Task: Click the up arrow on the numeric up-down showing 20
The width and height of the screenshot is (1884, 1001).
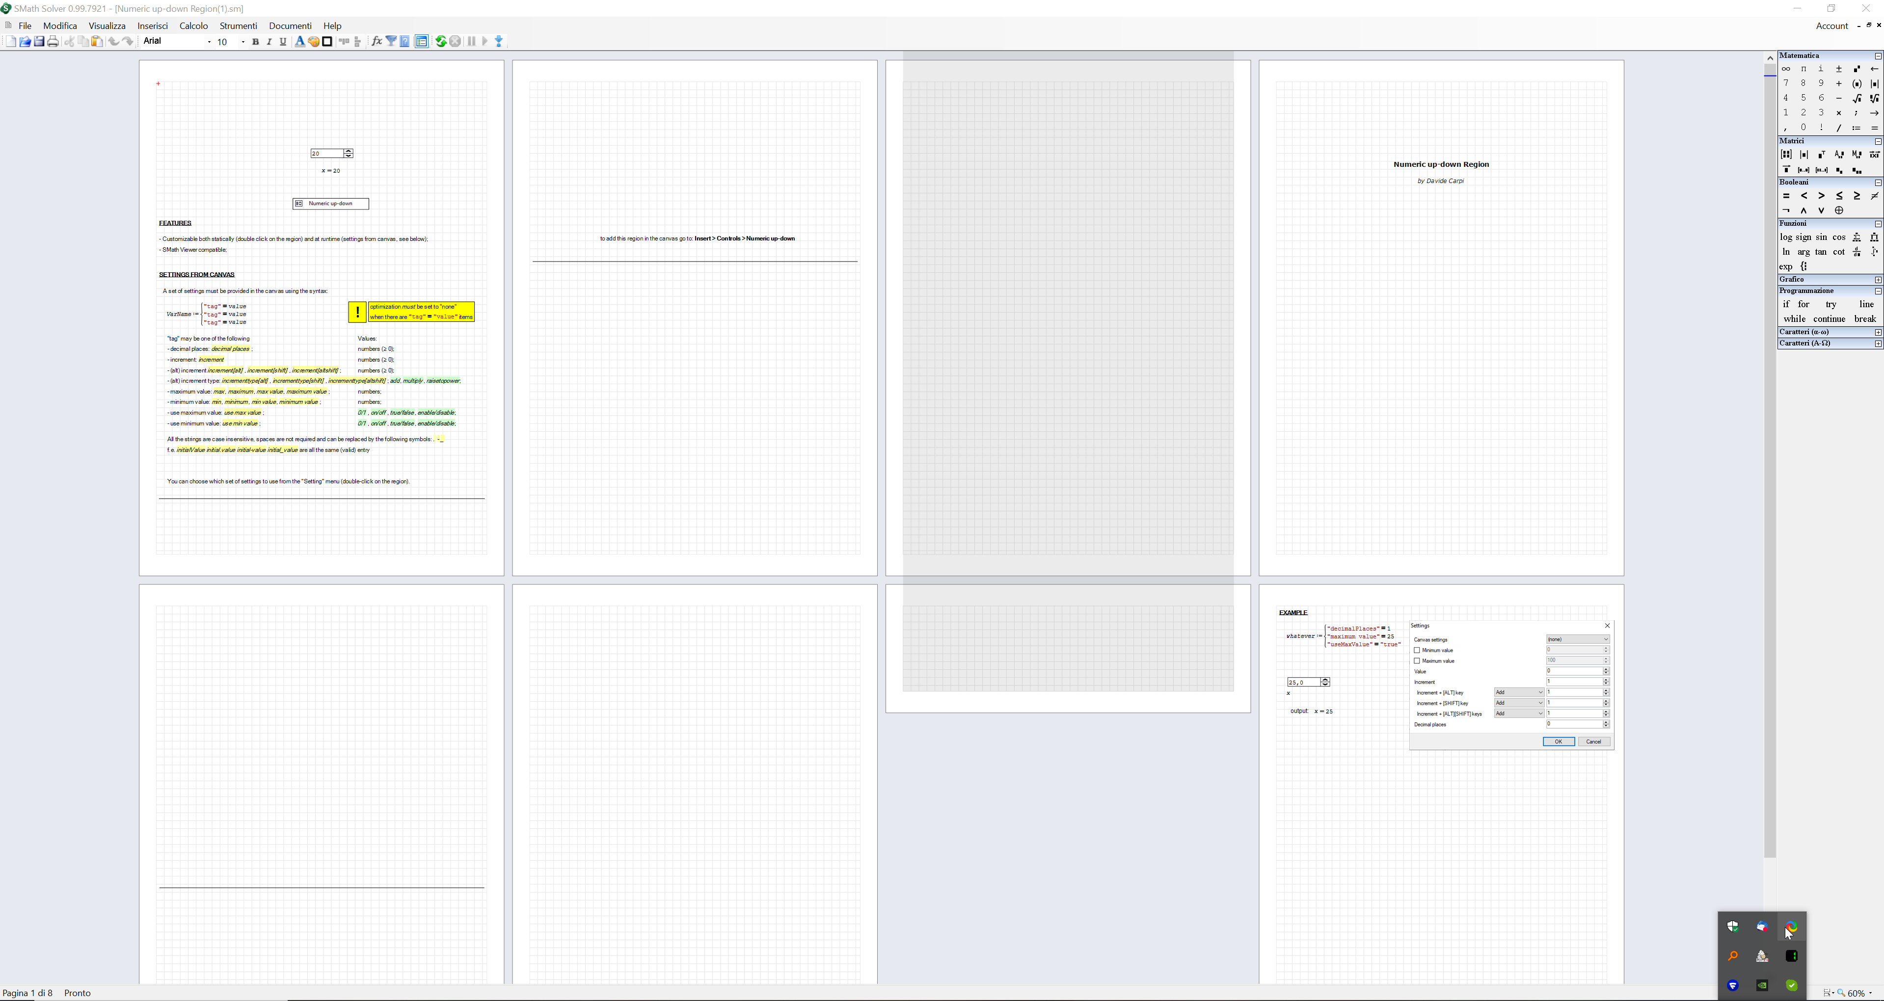Action: [x=349, y=151]
